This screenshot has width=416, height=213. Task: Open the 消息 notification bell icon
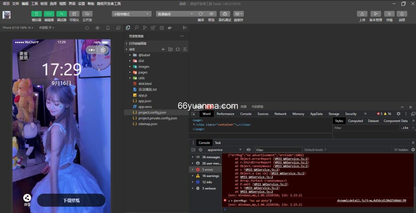click(402, 14)
